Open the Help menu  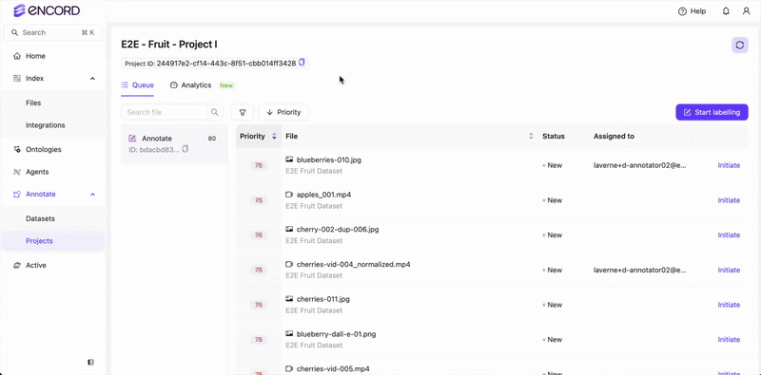693,11
